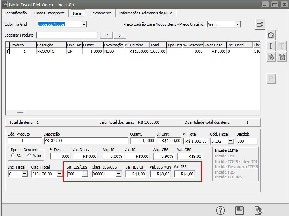Click the grid's horizontal scrollbar thumb
Screen dimensions: 289x216
(20, 112)
